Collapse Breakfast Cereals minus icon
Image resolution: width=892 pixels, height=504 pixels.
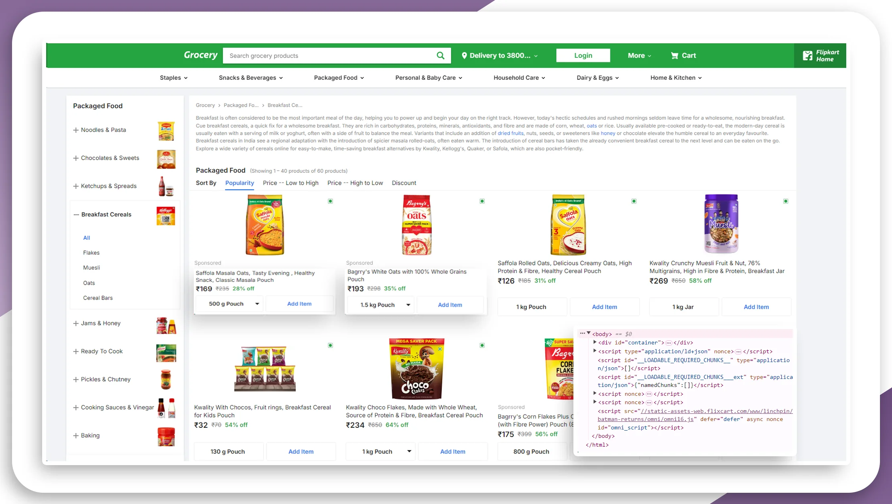click(x=76, y=215)
